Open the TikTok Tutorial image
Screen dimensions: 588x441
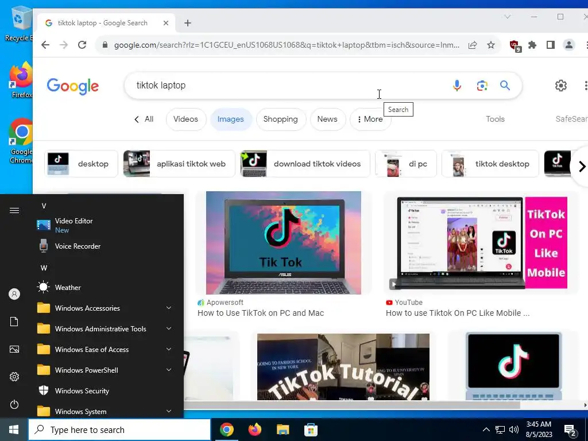[343, 367]
